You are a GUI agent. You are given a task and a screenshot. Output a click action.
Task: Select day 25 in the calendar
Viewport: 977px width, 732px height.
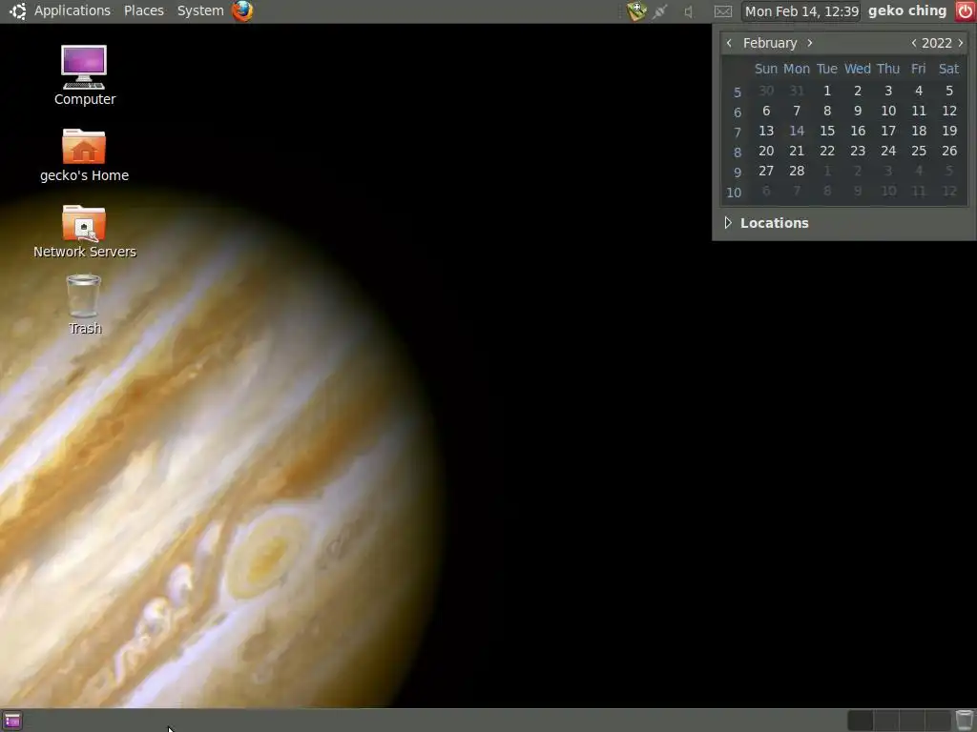[919, 151]
